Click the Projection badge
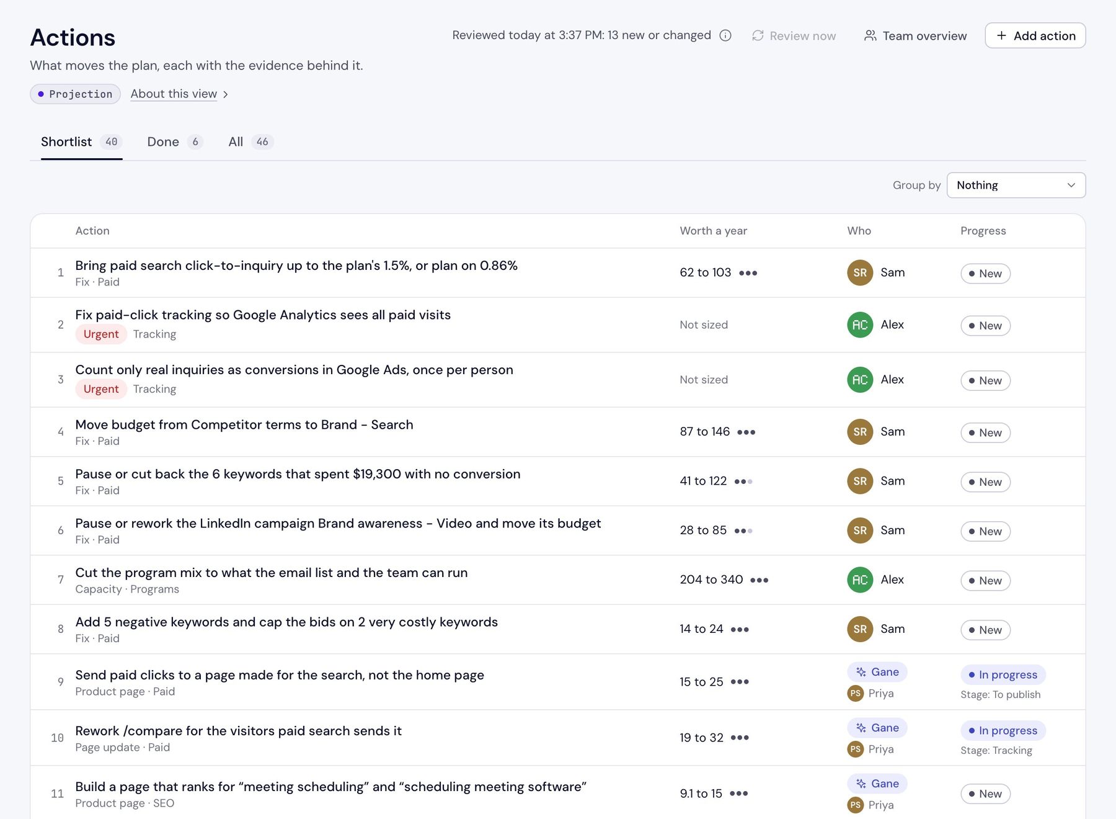This screenshot has width=1116, height=819. [x=75, y=94]
